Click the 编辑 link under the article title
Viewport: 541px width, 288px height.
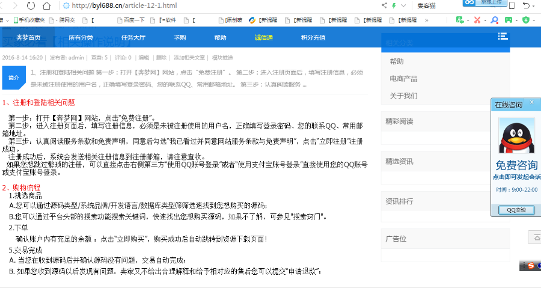pyautogui.click(x=144, y=58)
